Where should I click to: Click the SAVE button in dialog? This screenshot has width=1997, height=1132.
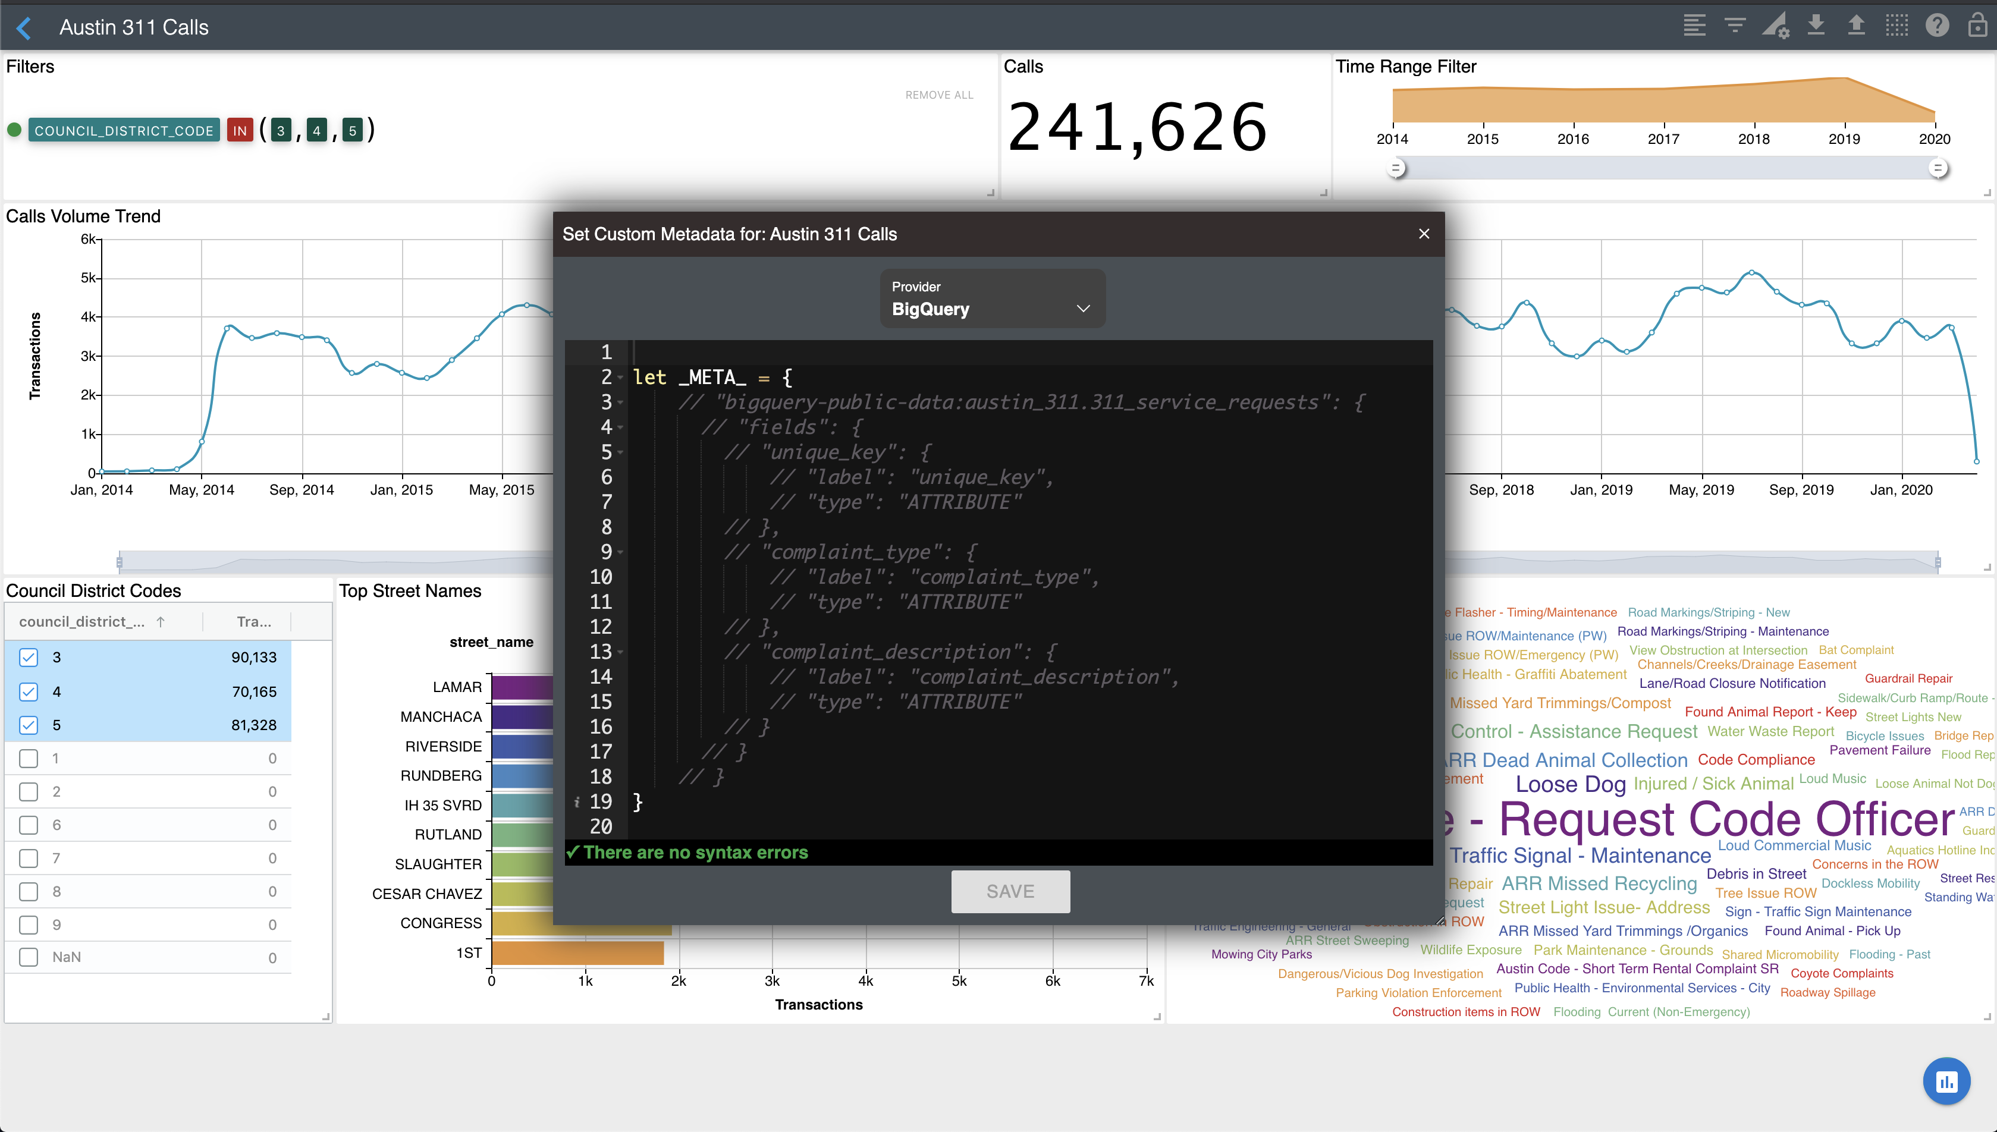pyautogui.click(x=1010, y=892)
